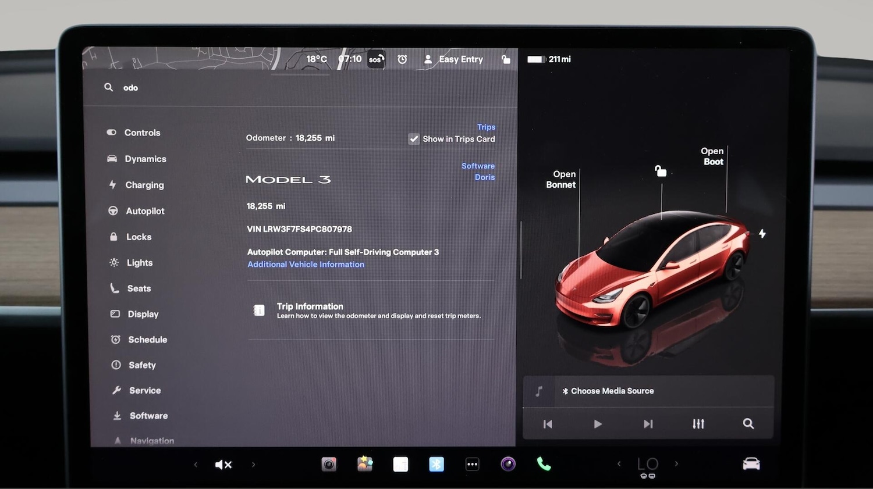Open the Bluetooth app in the dock
The height and width of the screenshot is (489, 873).
pos(436,464)
